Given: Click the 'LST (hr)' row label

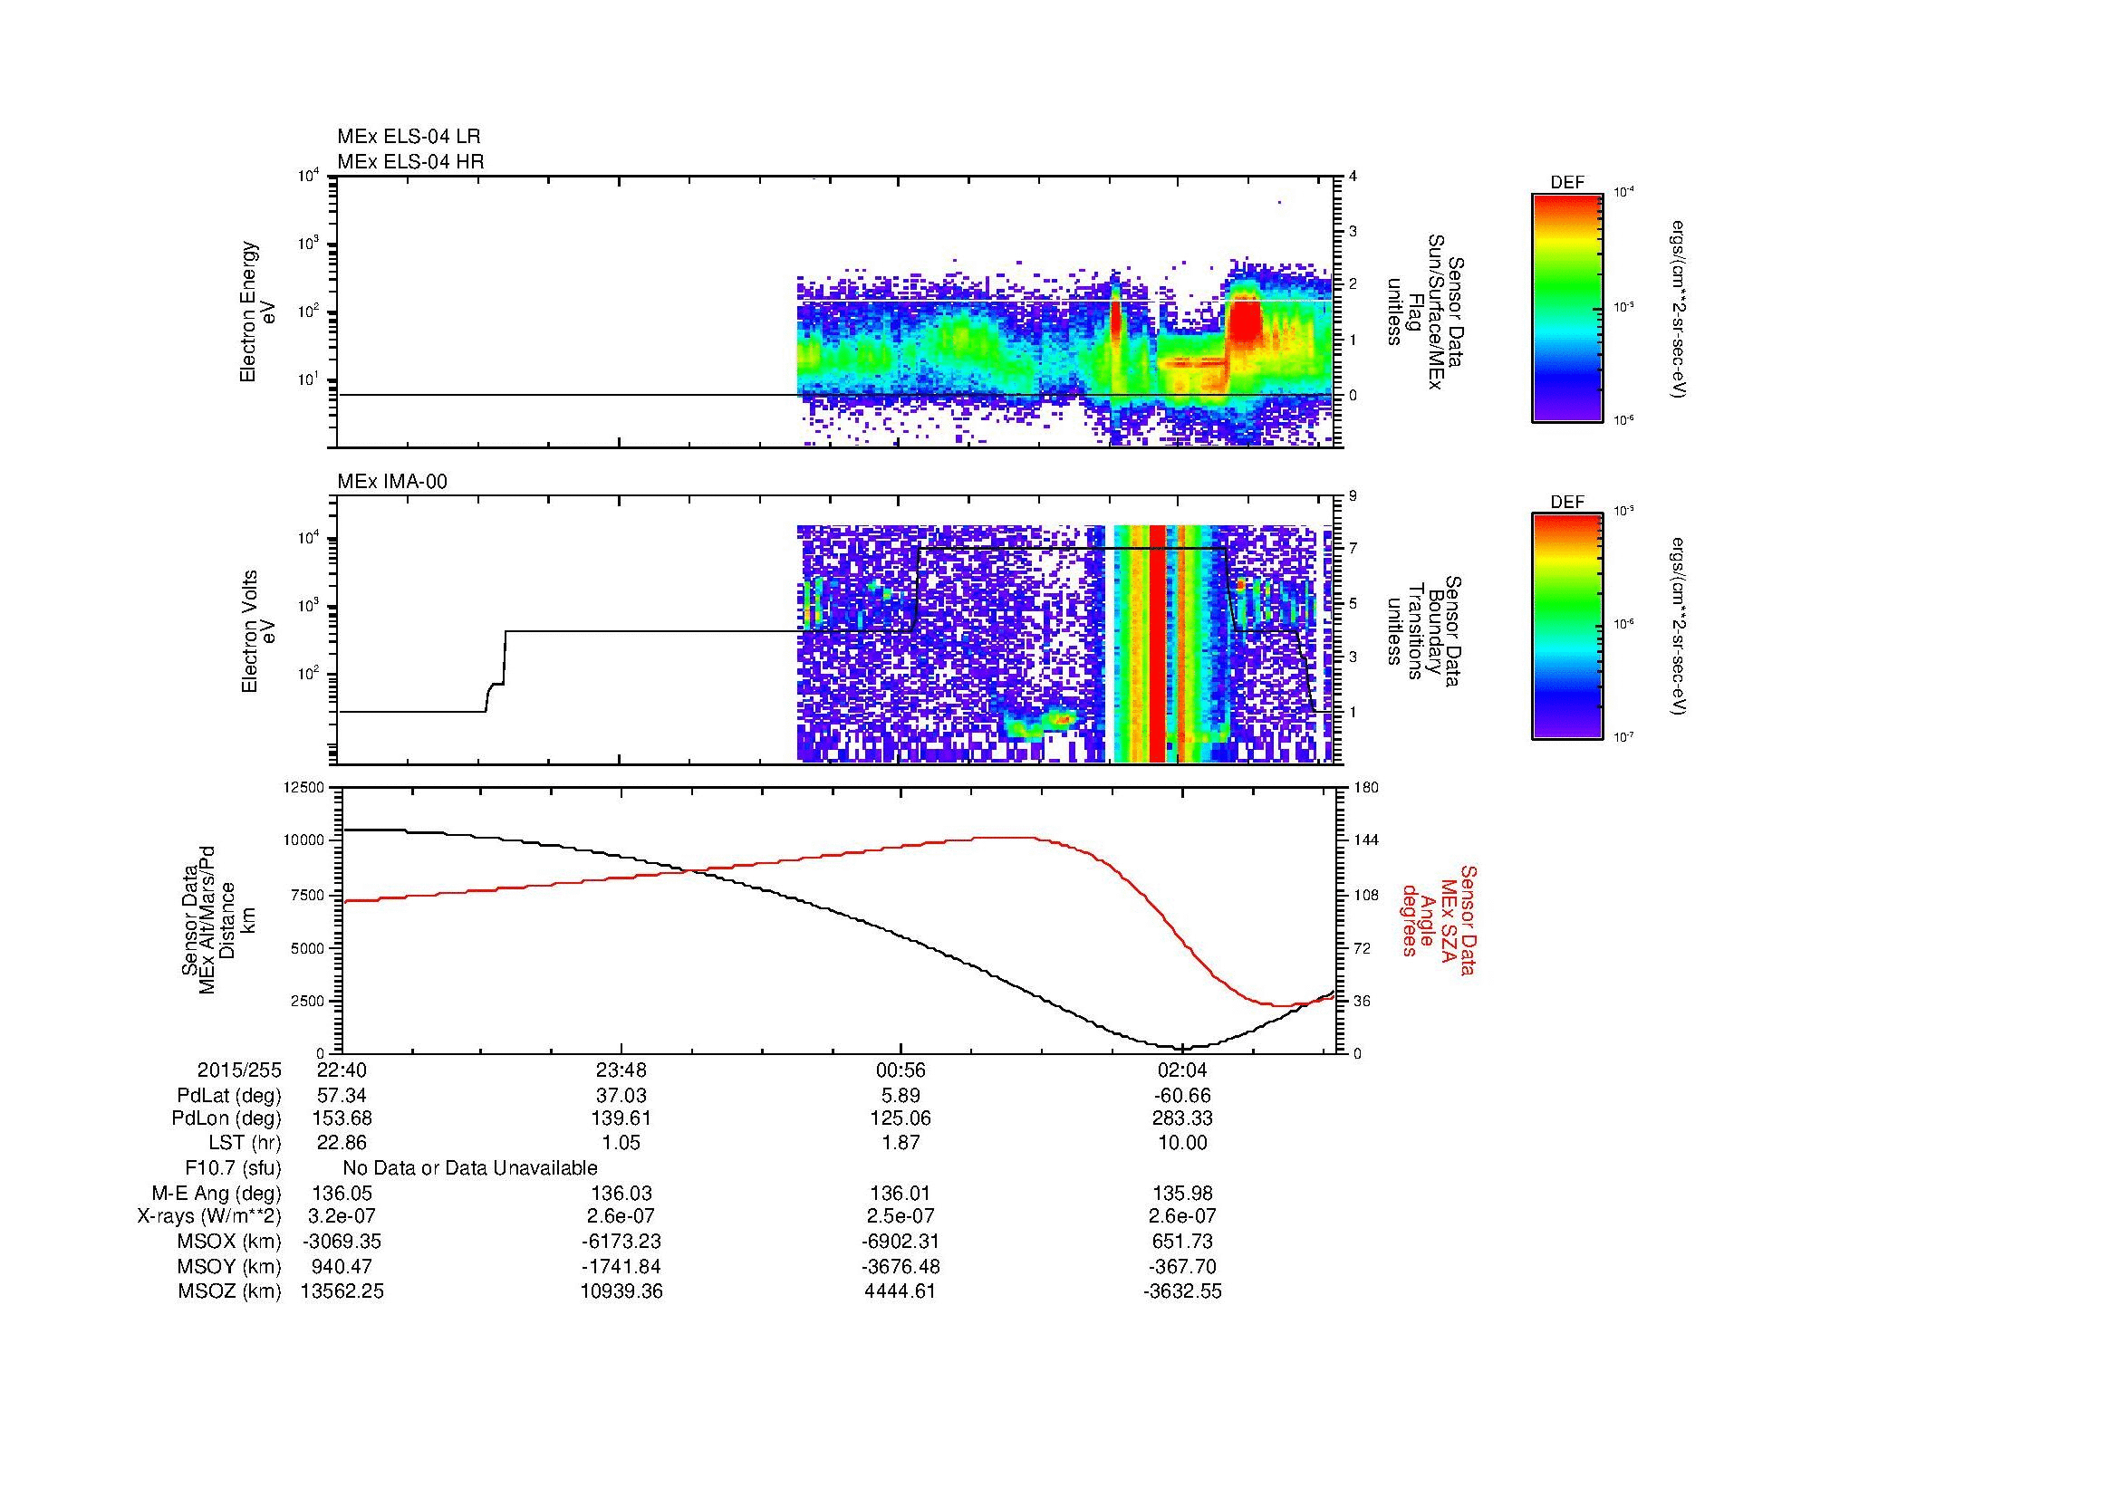Looking at the screenshot, I should (x=245, y=1143).
